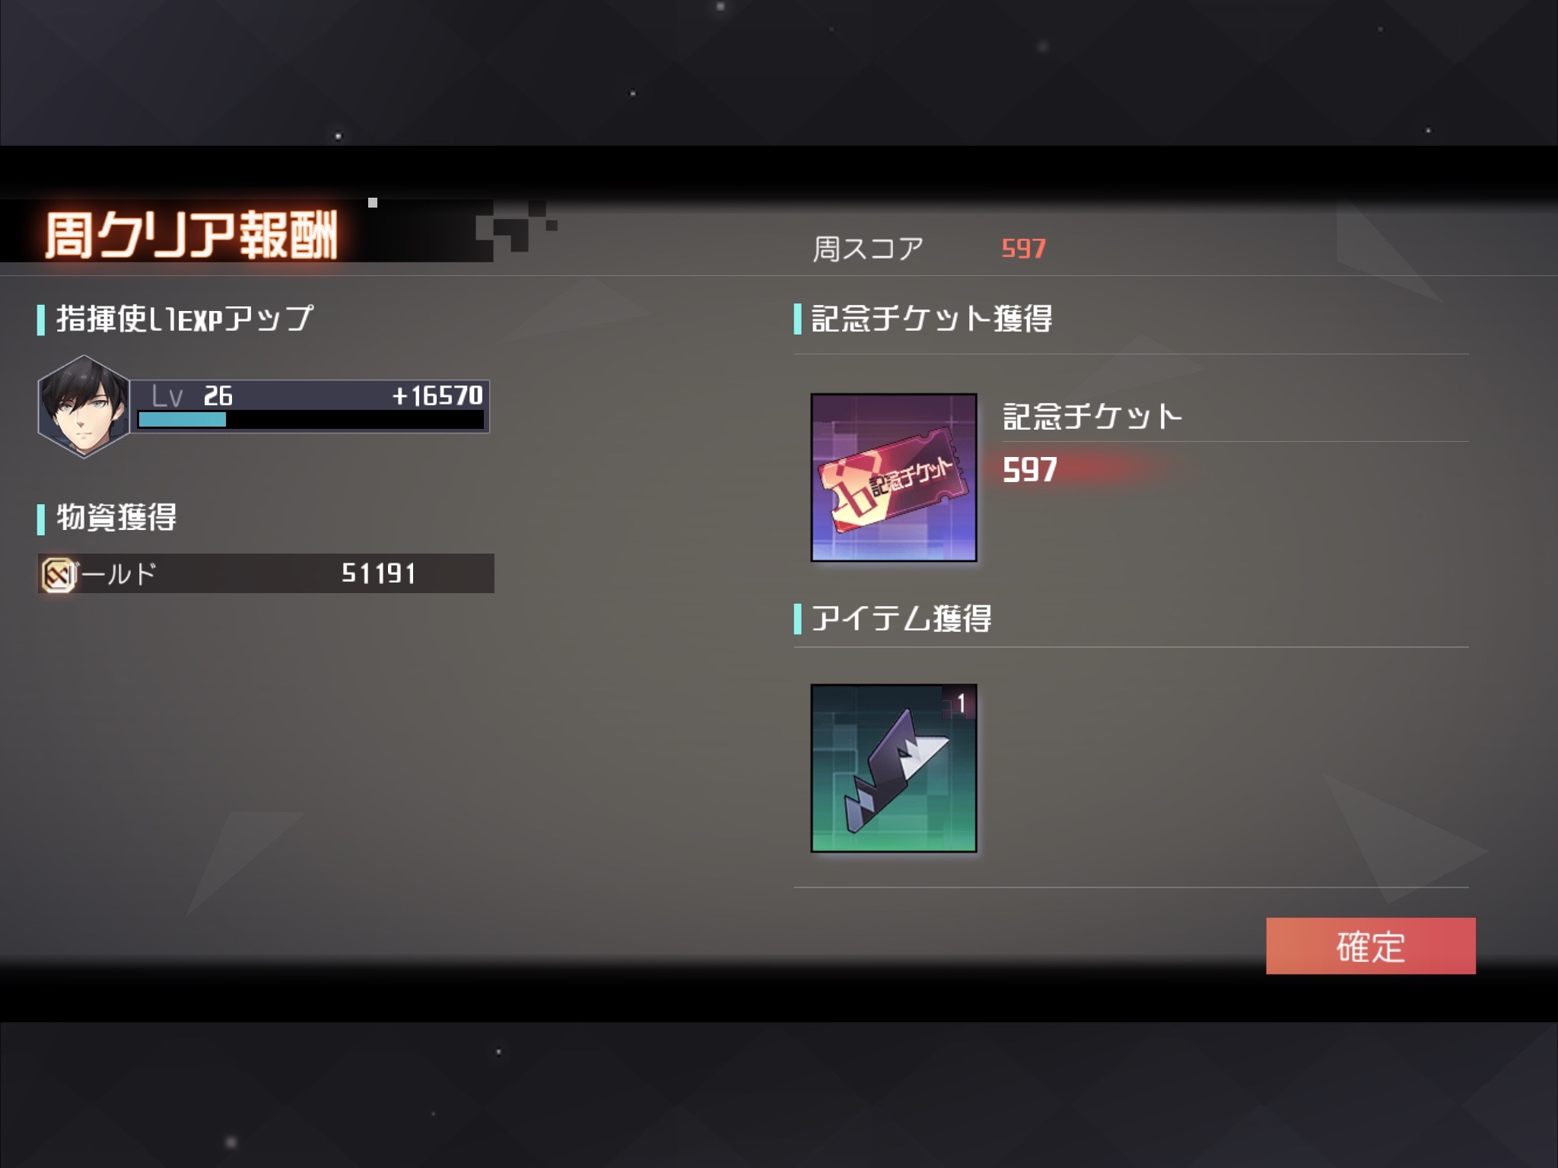Viewport: 1558px width, 1168px height.
Task: Tap the 記念チケット ticket icon
Action: click(893, 477)
